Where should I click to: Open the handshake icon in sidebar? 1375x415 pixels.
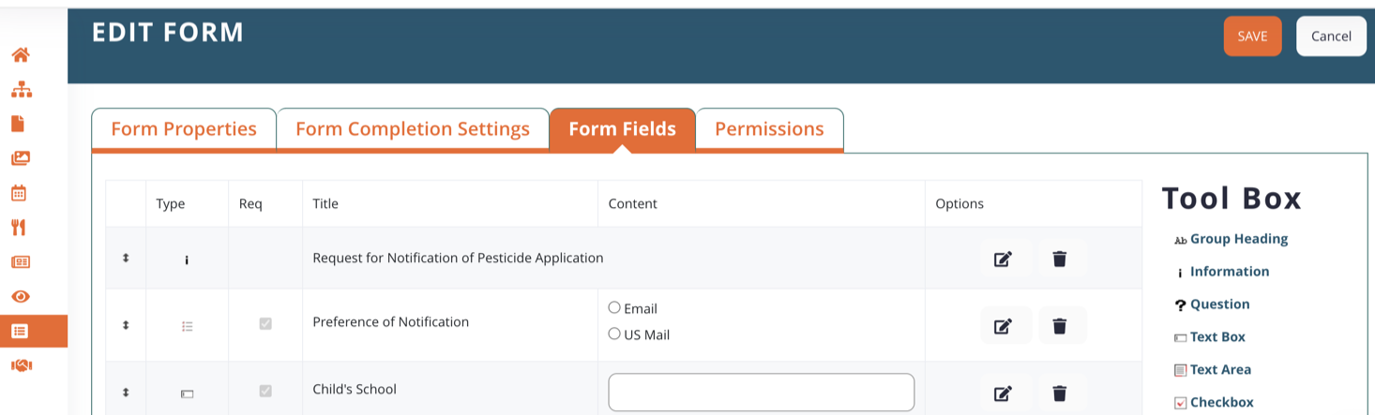pos(20,365)
